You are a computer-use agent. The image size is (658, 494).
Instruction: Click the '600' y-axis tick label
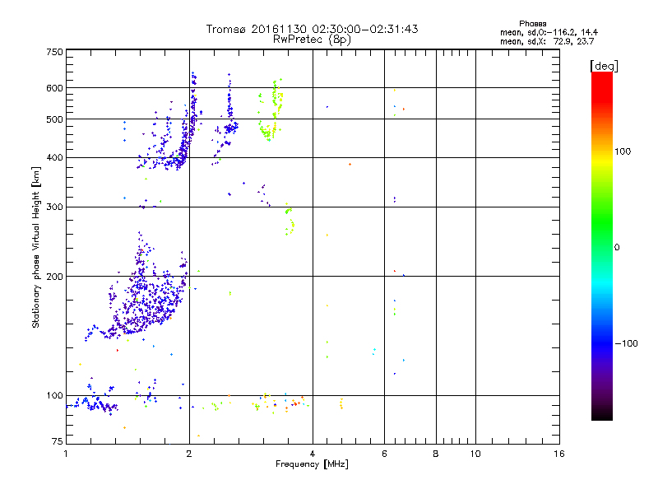pos(54,88)
